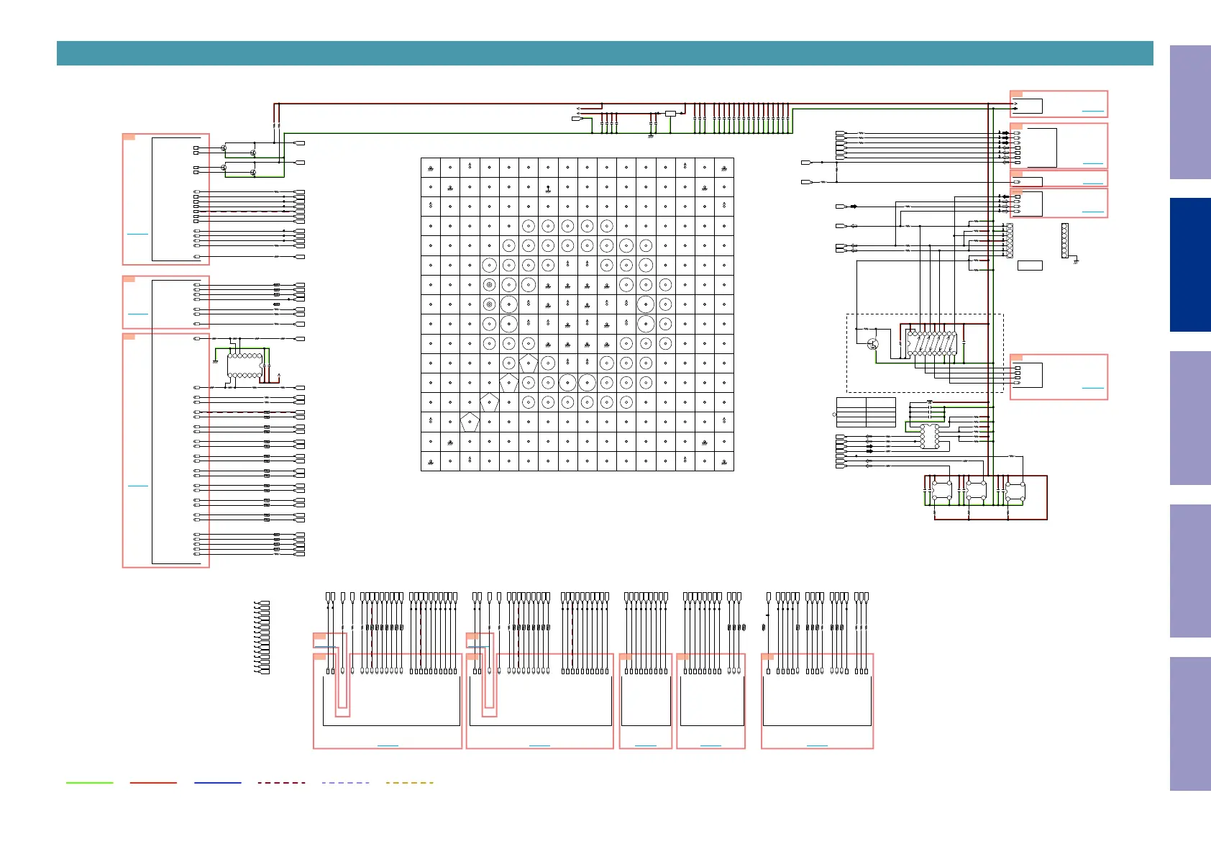Follow cyan link in right block beside dashed box
The width and height of the screenshot is (1211, 857).
(1092, 388)
